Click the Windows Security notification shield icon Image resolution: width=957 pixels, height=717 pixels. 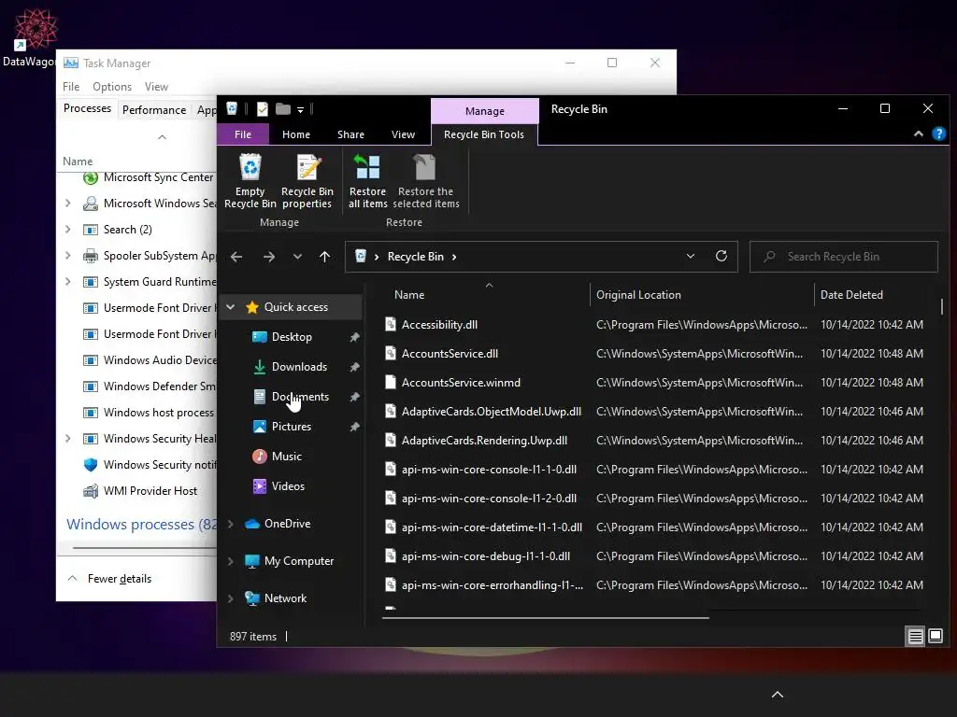(91, 465)
